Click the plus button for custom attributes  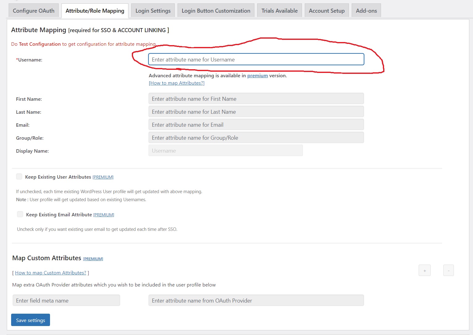coord(425,270)
